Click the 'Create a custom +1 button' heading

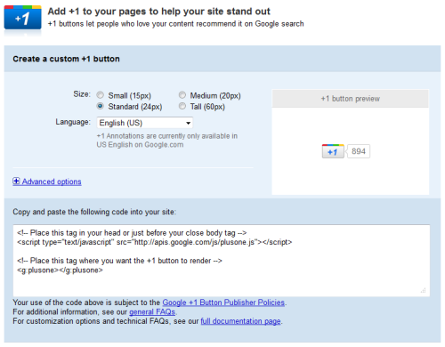coord(66,59)
